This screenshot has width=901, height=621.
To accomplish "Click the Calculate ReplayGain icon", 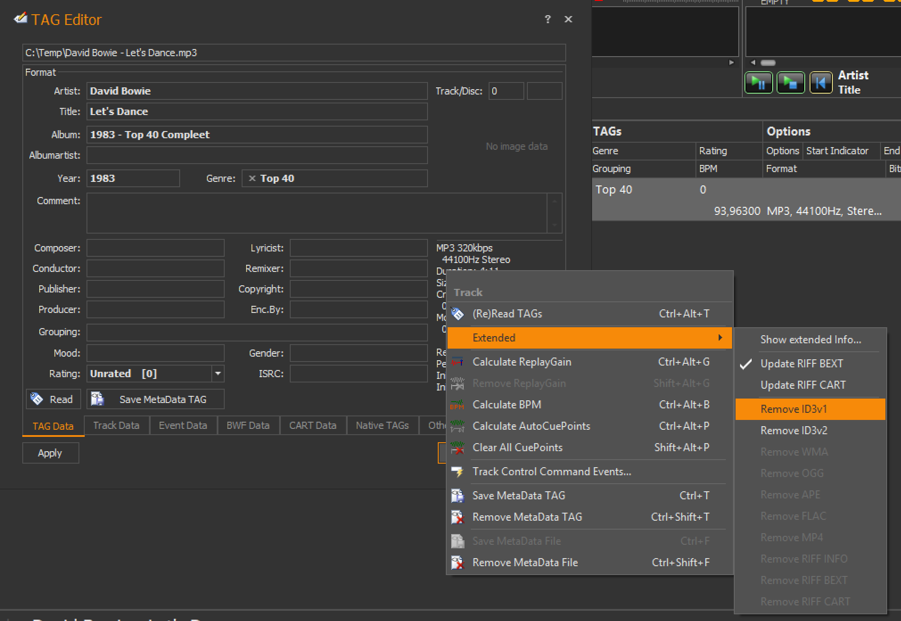I will click(457, 362).
